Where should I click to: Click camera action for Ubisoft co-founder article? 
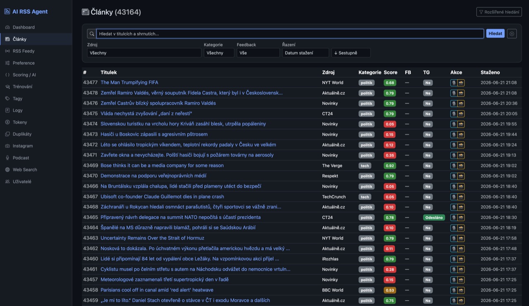[461, 197]
